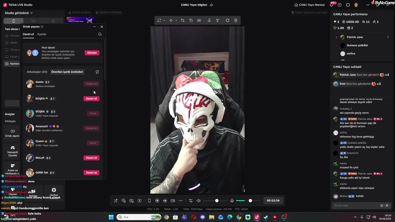Open the Studio görünümü dropdown
This screenshot has width=395, height=222.
tap(19, 13)
